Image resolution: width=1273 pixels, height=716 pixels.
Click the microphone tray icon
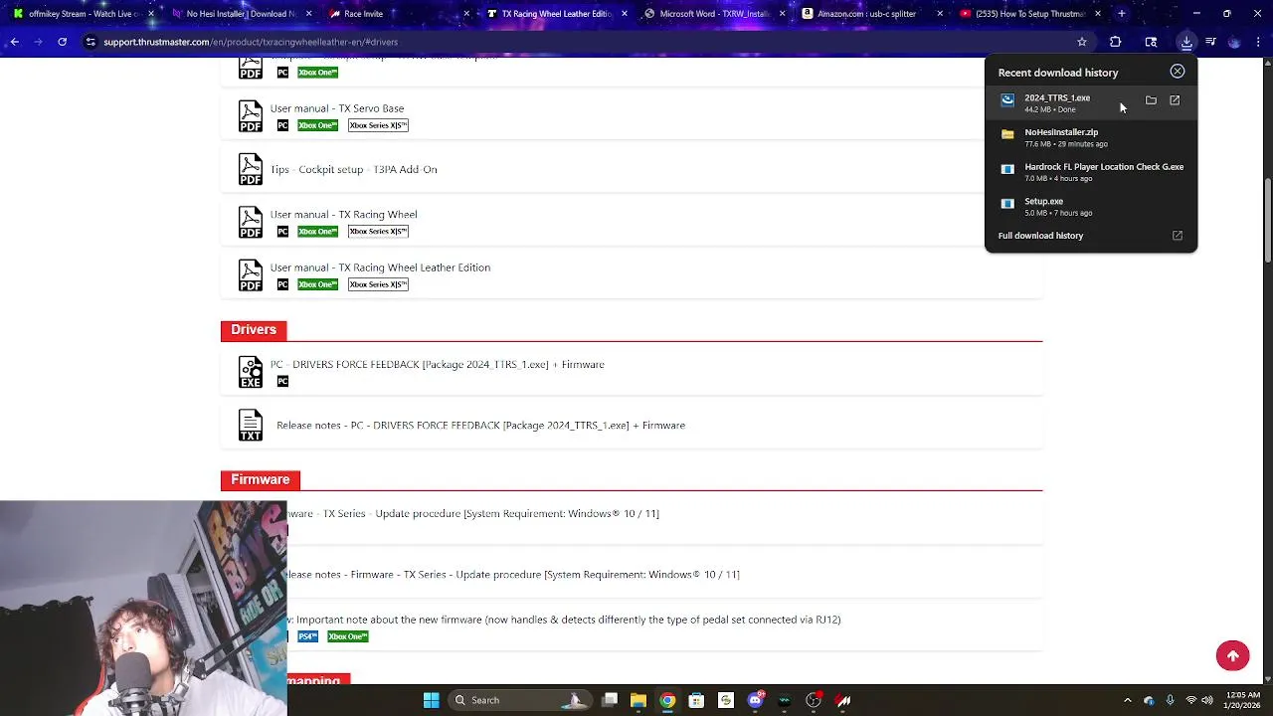[x=1170, y=700]
